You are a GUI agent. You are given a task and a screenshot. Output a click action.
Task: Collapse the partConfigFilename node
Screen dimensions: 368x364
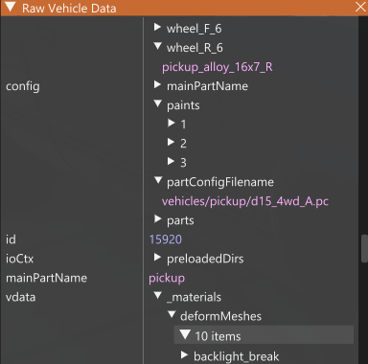tap(157, 180)
